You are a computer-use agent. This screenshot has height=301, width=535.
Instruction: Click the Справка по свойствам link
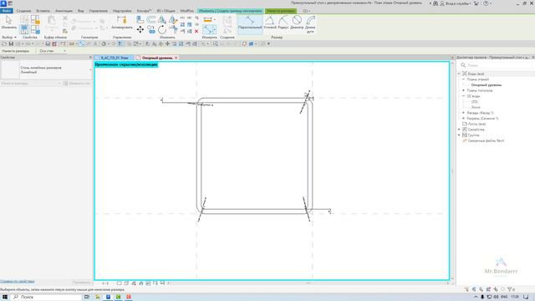(x=17, y=282)
